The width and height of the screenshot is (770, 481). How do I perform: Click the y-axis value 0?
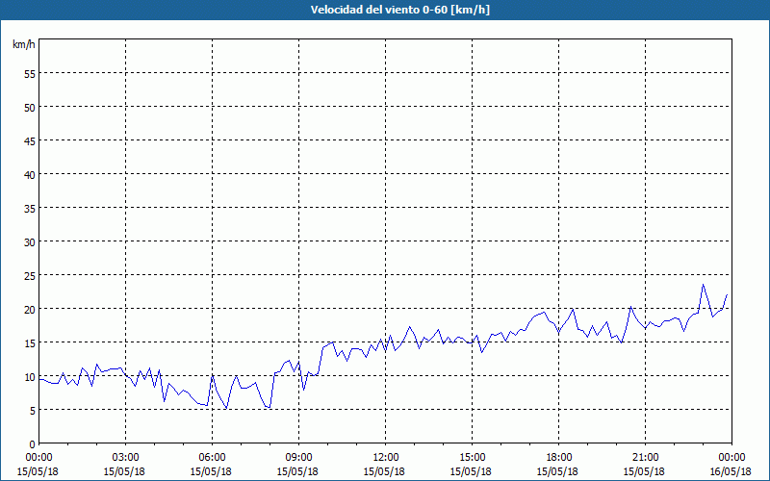[x=33, y=444]
